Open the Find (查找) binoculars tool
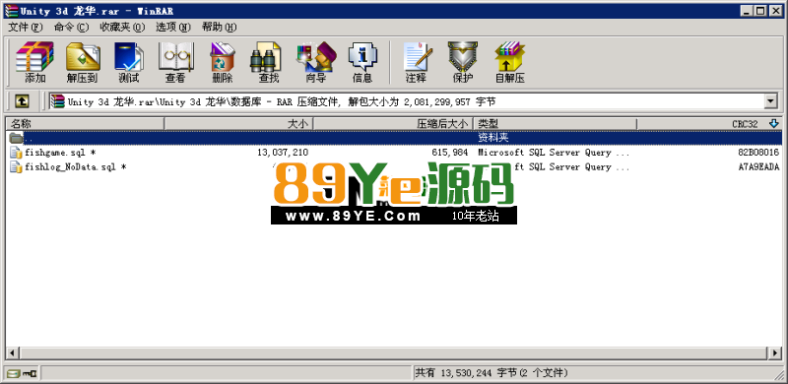The width and height of the screenshot is (788, 384). click(x=268, y=62)
